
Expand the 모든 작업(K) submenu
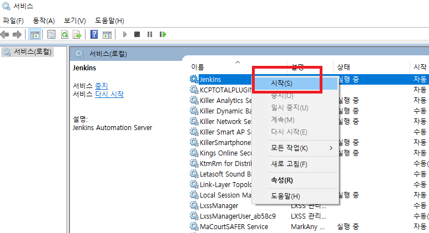295,148
